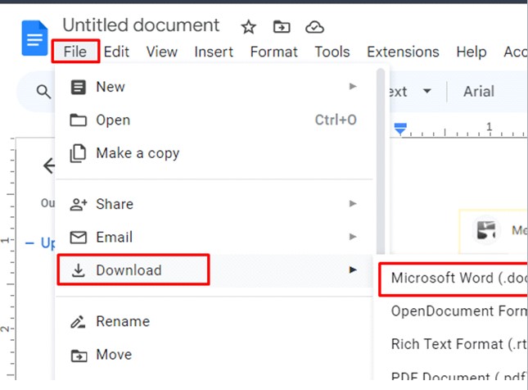Open the Insert menu
This screenshot has height=390, width=528.
tap(214, 52)
